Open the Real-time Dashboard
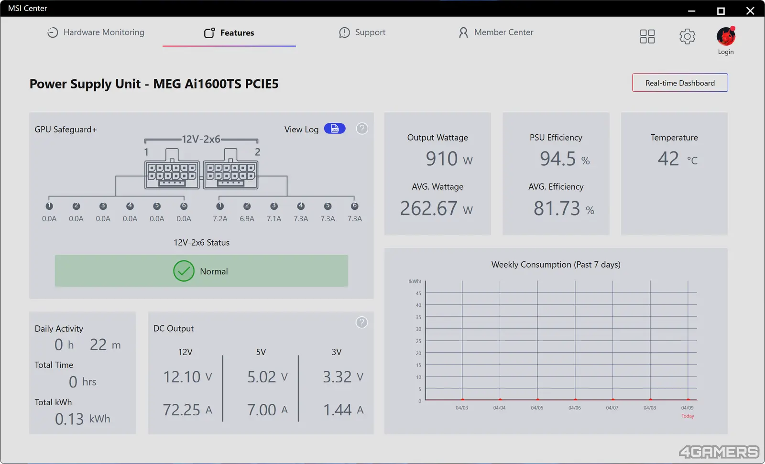The width and height of the screenshot is (765, 464). 680,83
